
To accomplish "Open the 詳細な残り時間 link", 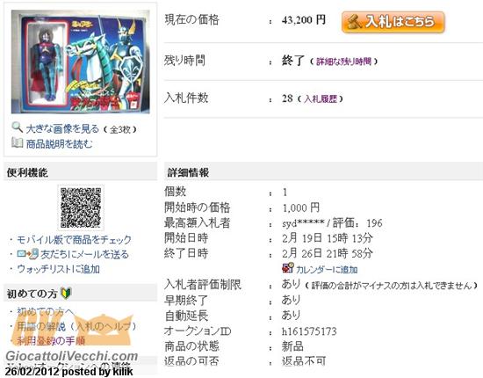I will click(343, 62).
